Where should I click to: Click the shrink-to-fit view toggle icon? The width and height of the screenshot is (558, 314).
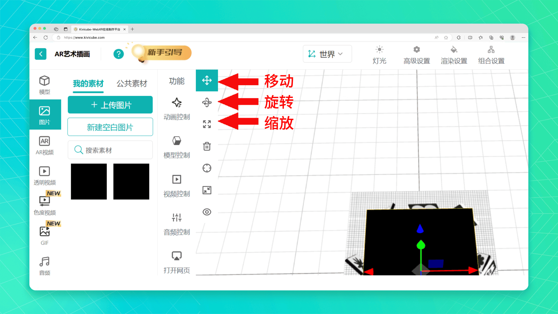point(207,190)
